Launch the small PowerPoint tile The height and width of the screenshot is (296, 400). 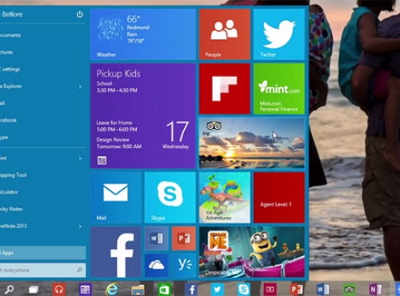[x=184, y=238]
